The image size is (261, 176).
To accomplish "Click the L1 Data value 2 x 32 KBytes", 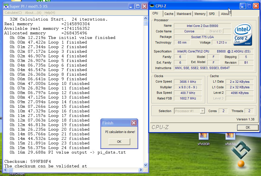I will [239, 82].
